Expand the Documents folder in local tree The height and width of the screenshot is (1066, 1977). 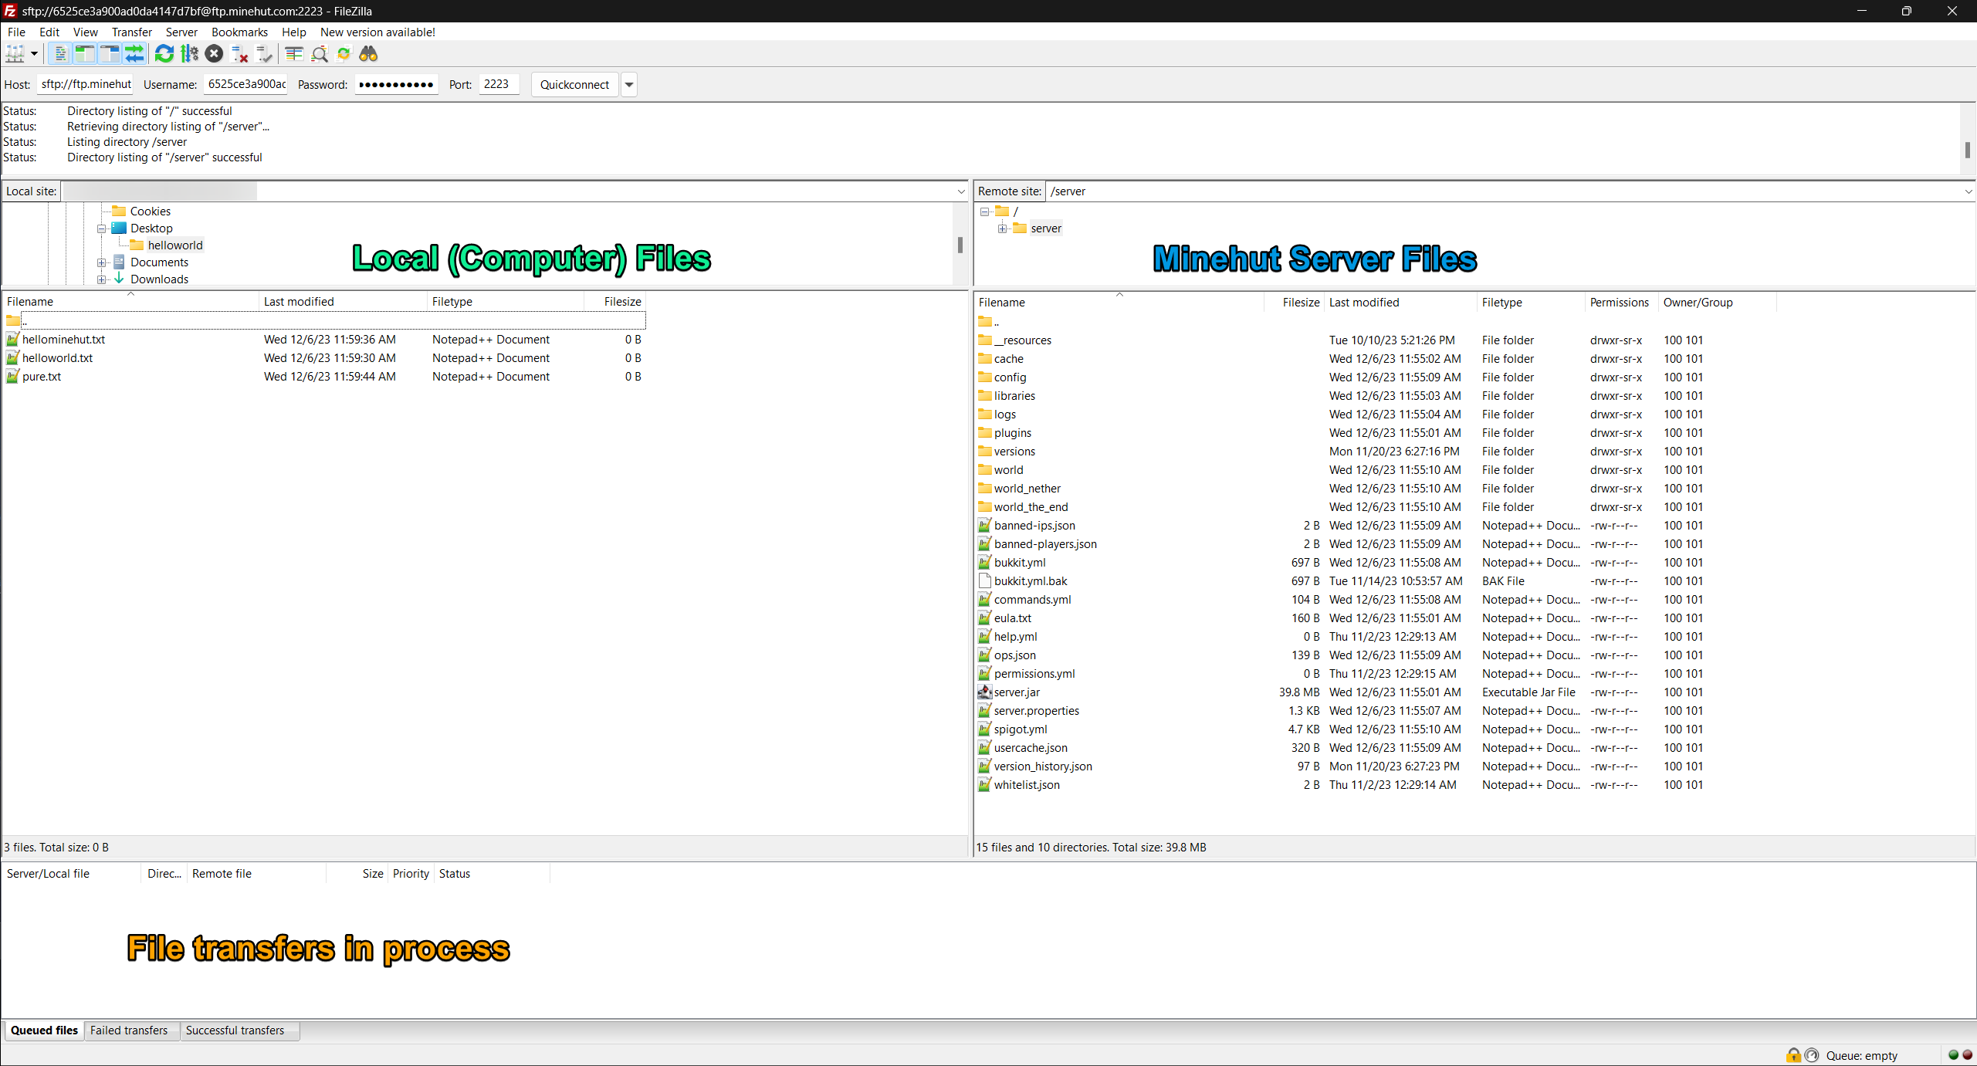coord(101,263)
